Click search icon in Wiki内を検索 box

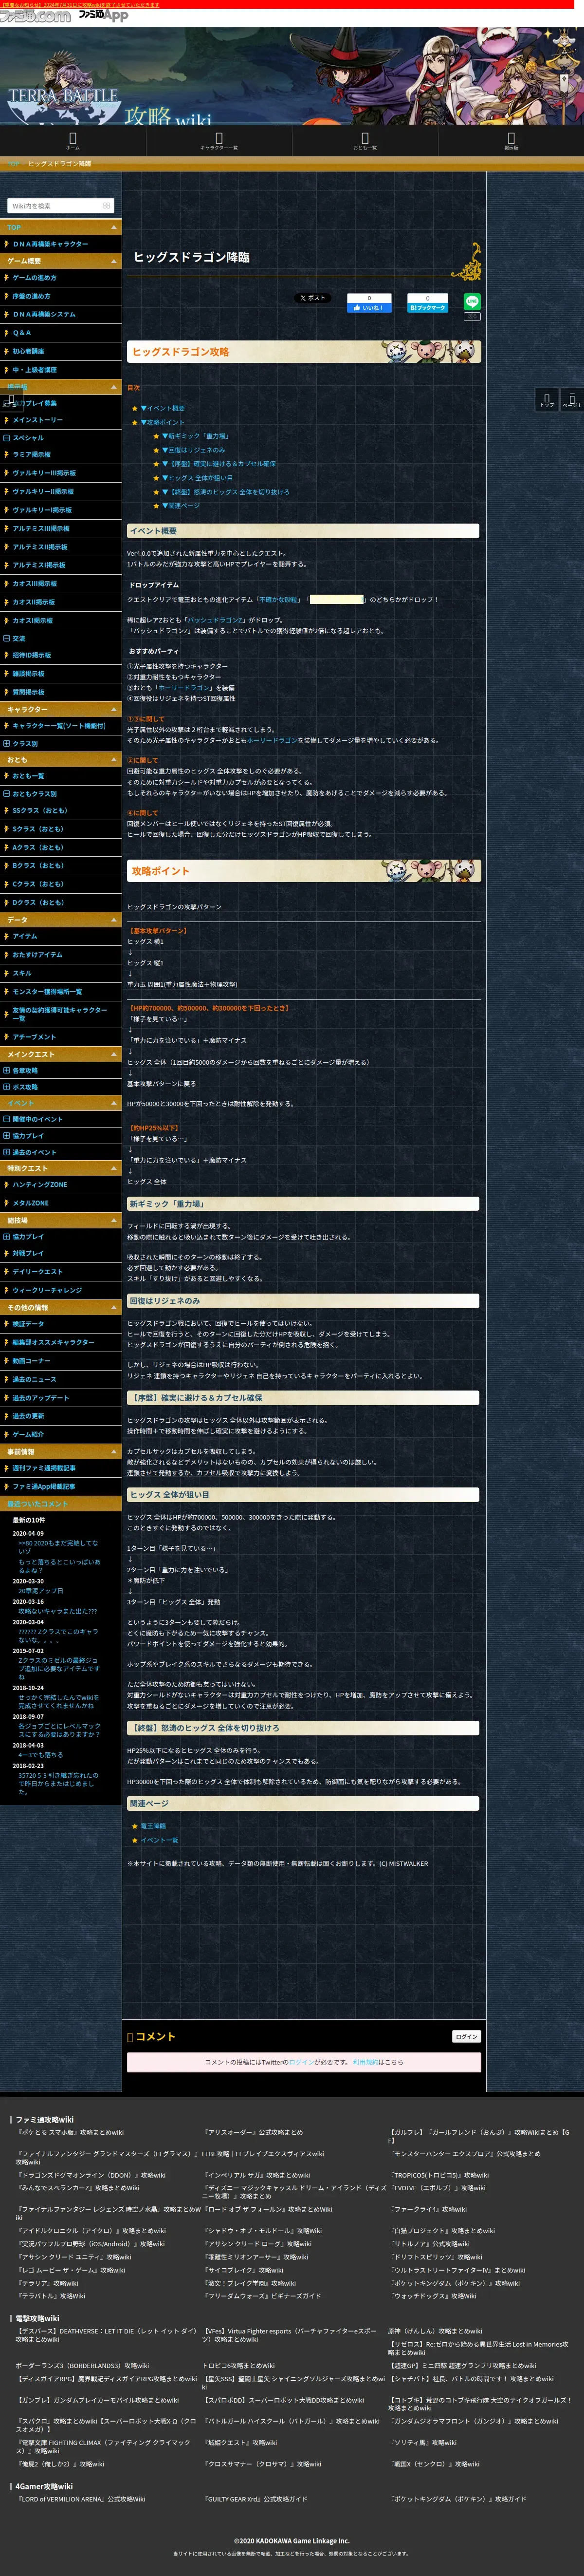pyautogui.click(x=106, y=205)
